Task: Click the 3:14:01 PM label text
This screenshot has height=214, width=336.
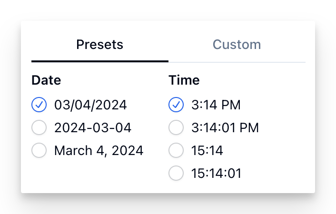Action: click(x=225, y=127)
